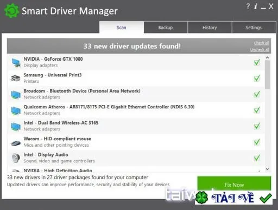Click 'Mice and other pointing devices' label
This screenshot has height=210, width=278.
(x=56, y=145)
